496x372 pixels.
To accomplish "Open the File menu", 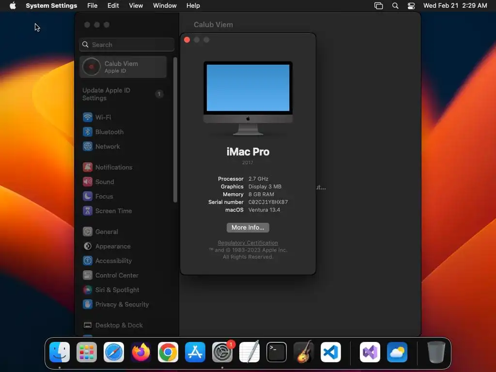I will pyautogui.click(x=93, y=6).
